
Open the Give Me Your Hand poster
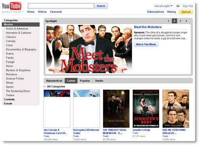(x=176, y=108)
